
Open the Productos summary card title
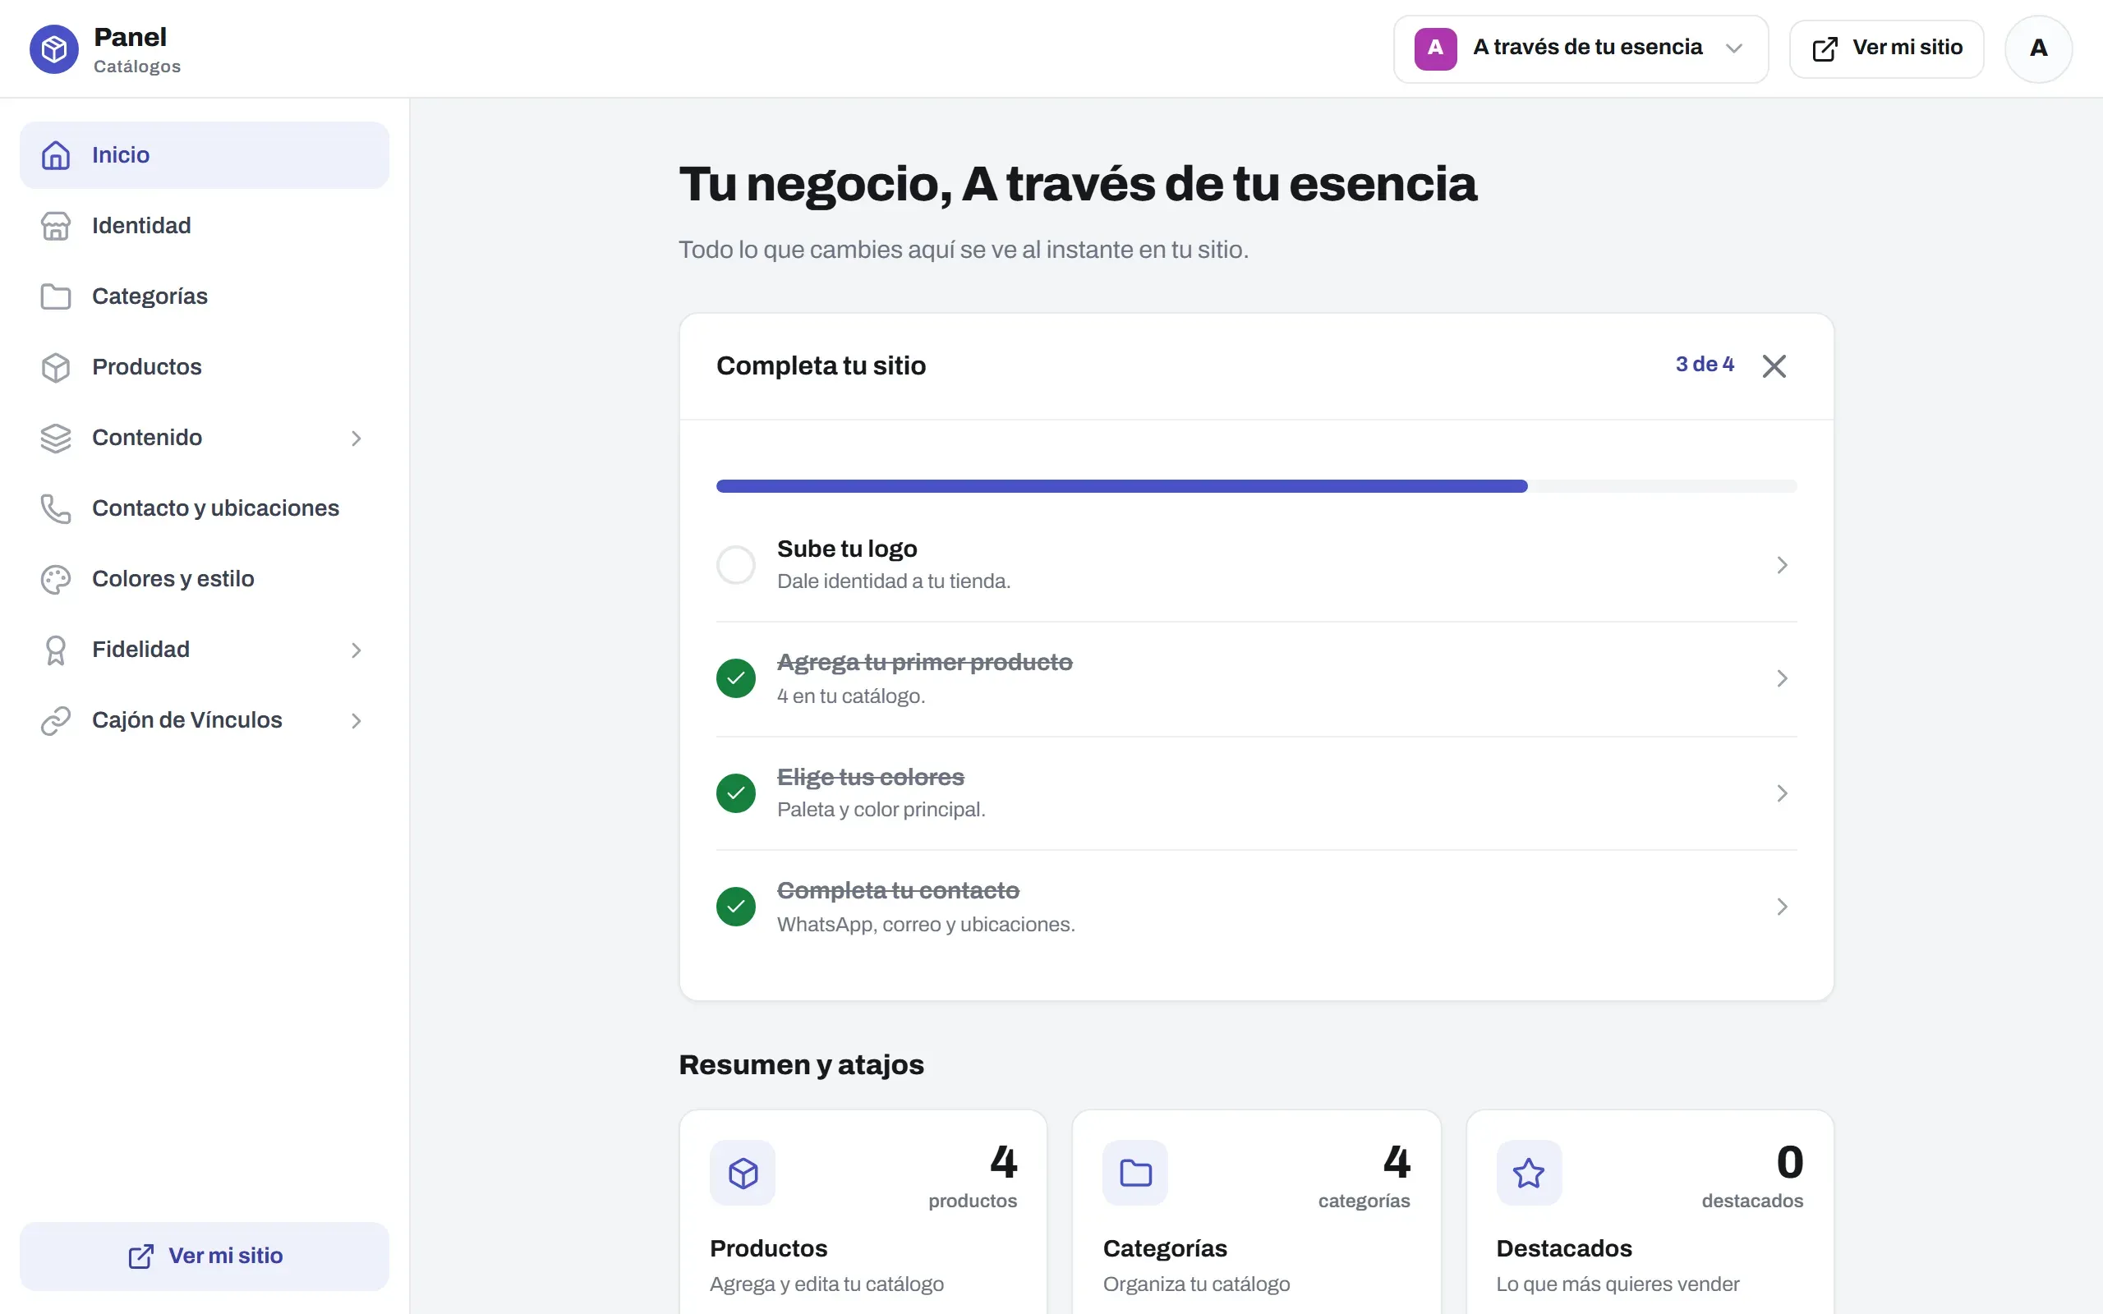(x=768, y=1249)
